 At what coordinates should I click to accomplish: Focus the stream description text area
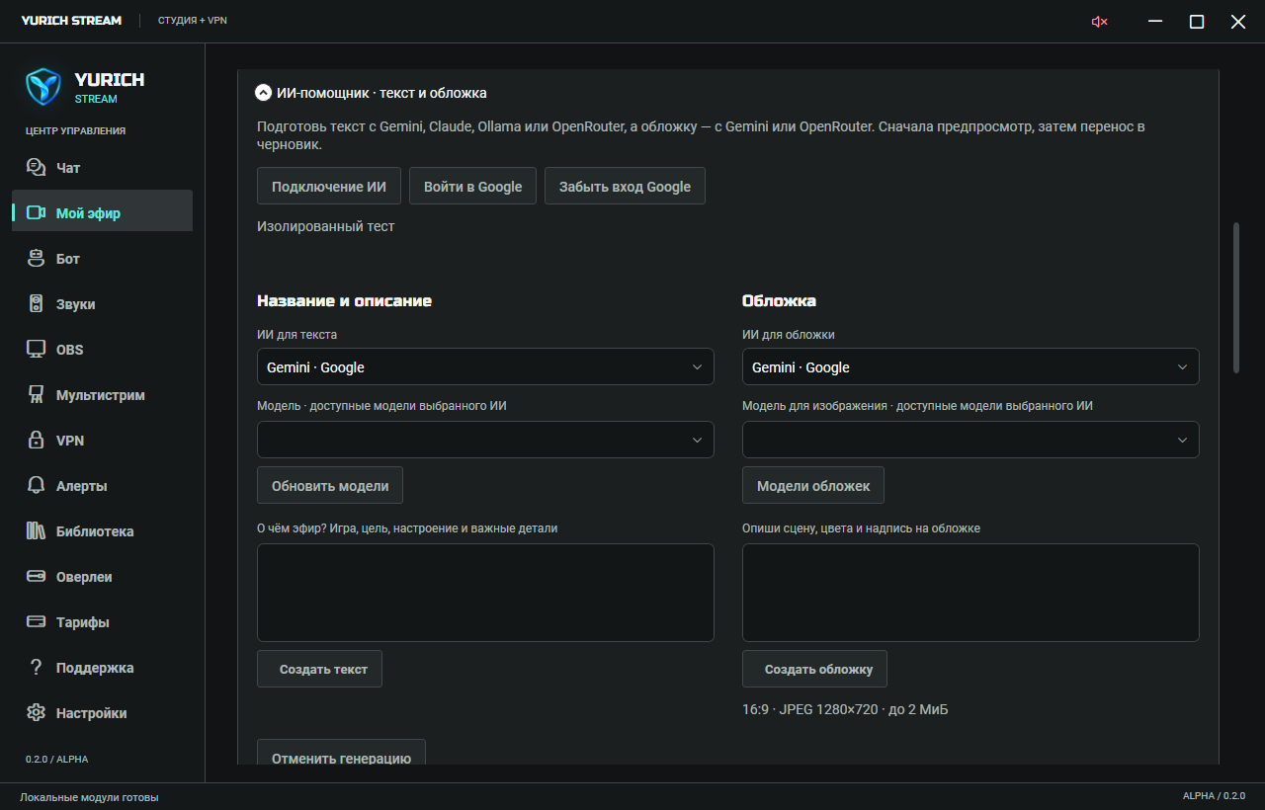point(485,593)
